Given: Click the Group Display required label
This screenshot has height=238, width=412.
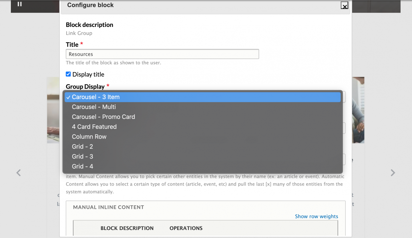Looking at the screenshot, I should pyautogui.click(x=86, y=86).
